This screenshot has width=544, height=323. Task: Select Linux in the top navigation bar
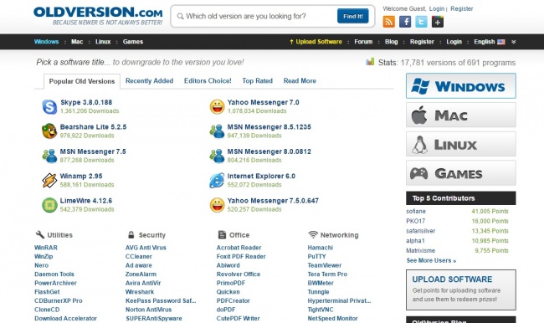point(103,42)
